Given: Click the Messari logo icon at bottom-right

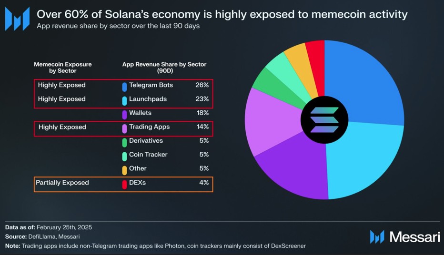Looking at the screenshot, I should 377,236.
